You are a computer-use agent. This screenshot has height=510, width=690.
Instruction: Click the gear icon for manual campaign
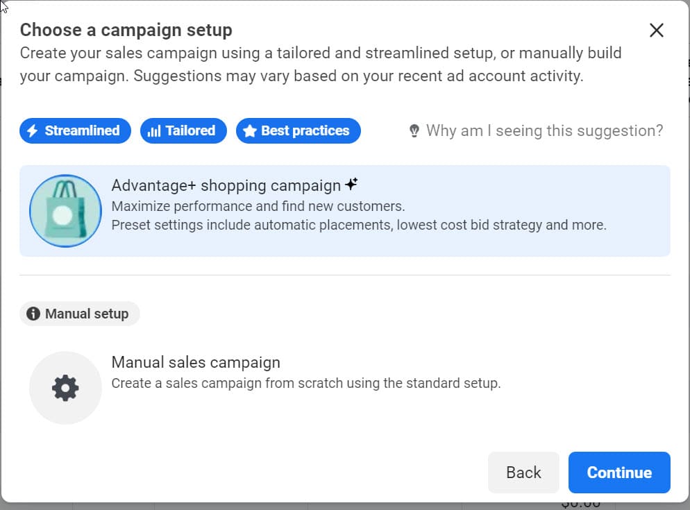[x=65, y=388]
